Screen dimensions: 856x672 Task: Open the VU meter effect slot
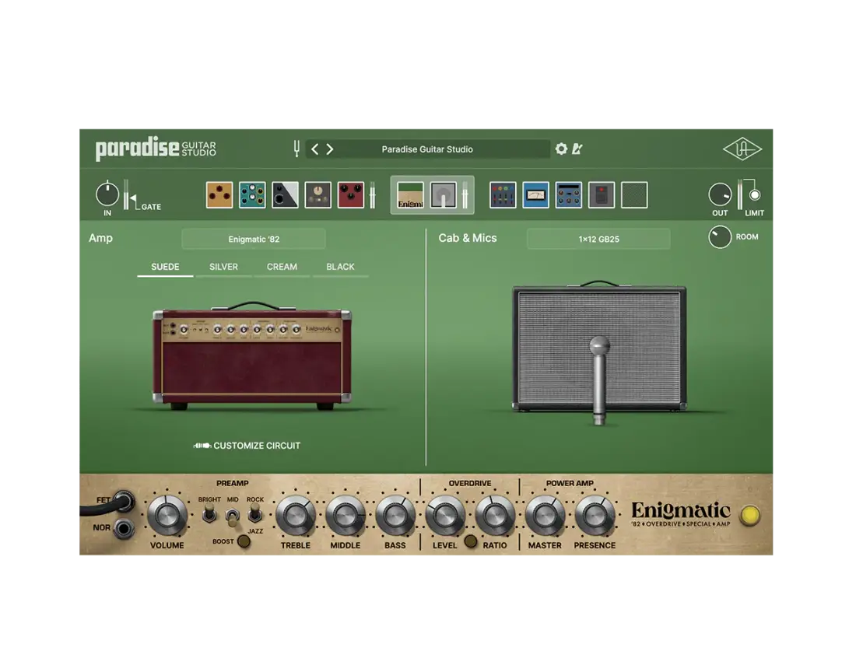(x=535, y=194)
